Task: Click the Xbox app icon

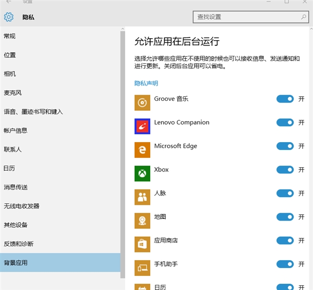Action: pos(142,173)
